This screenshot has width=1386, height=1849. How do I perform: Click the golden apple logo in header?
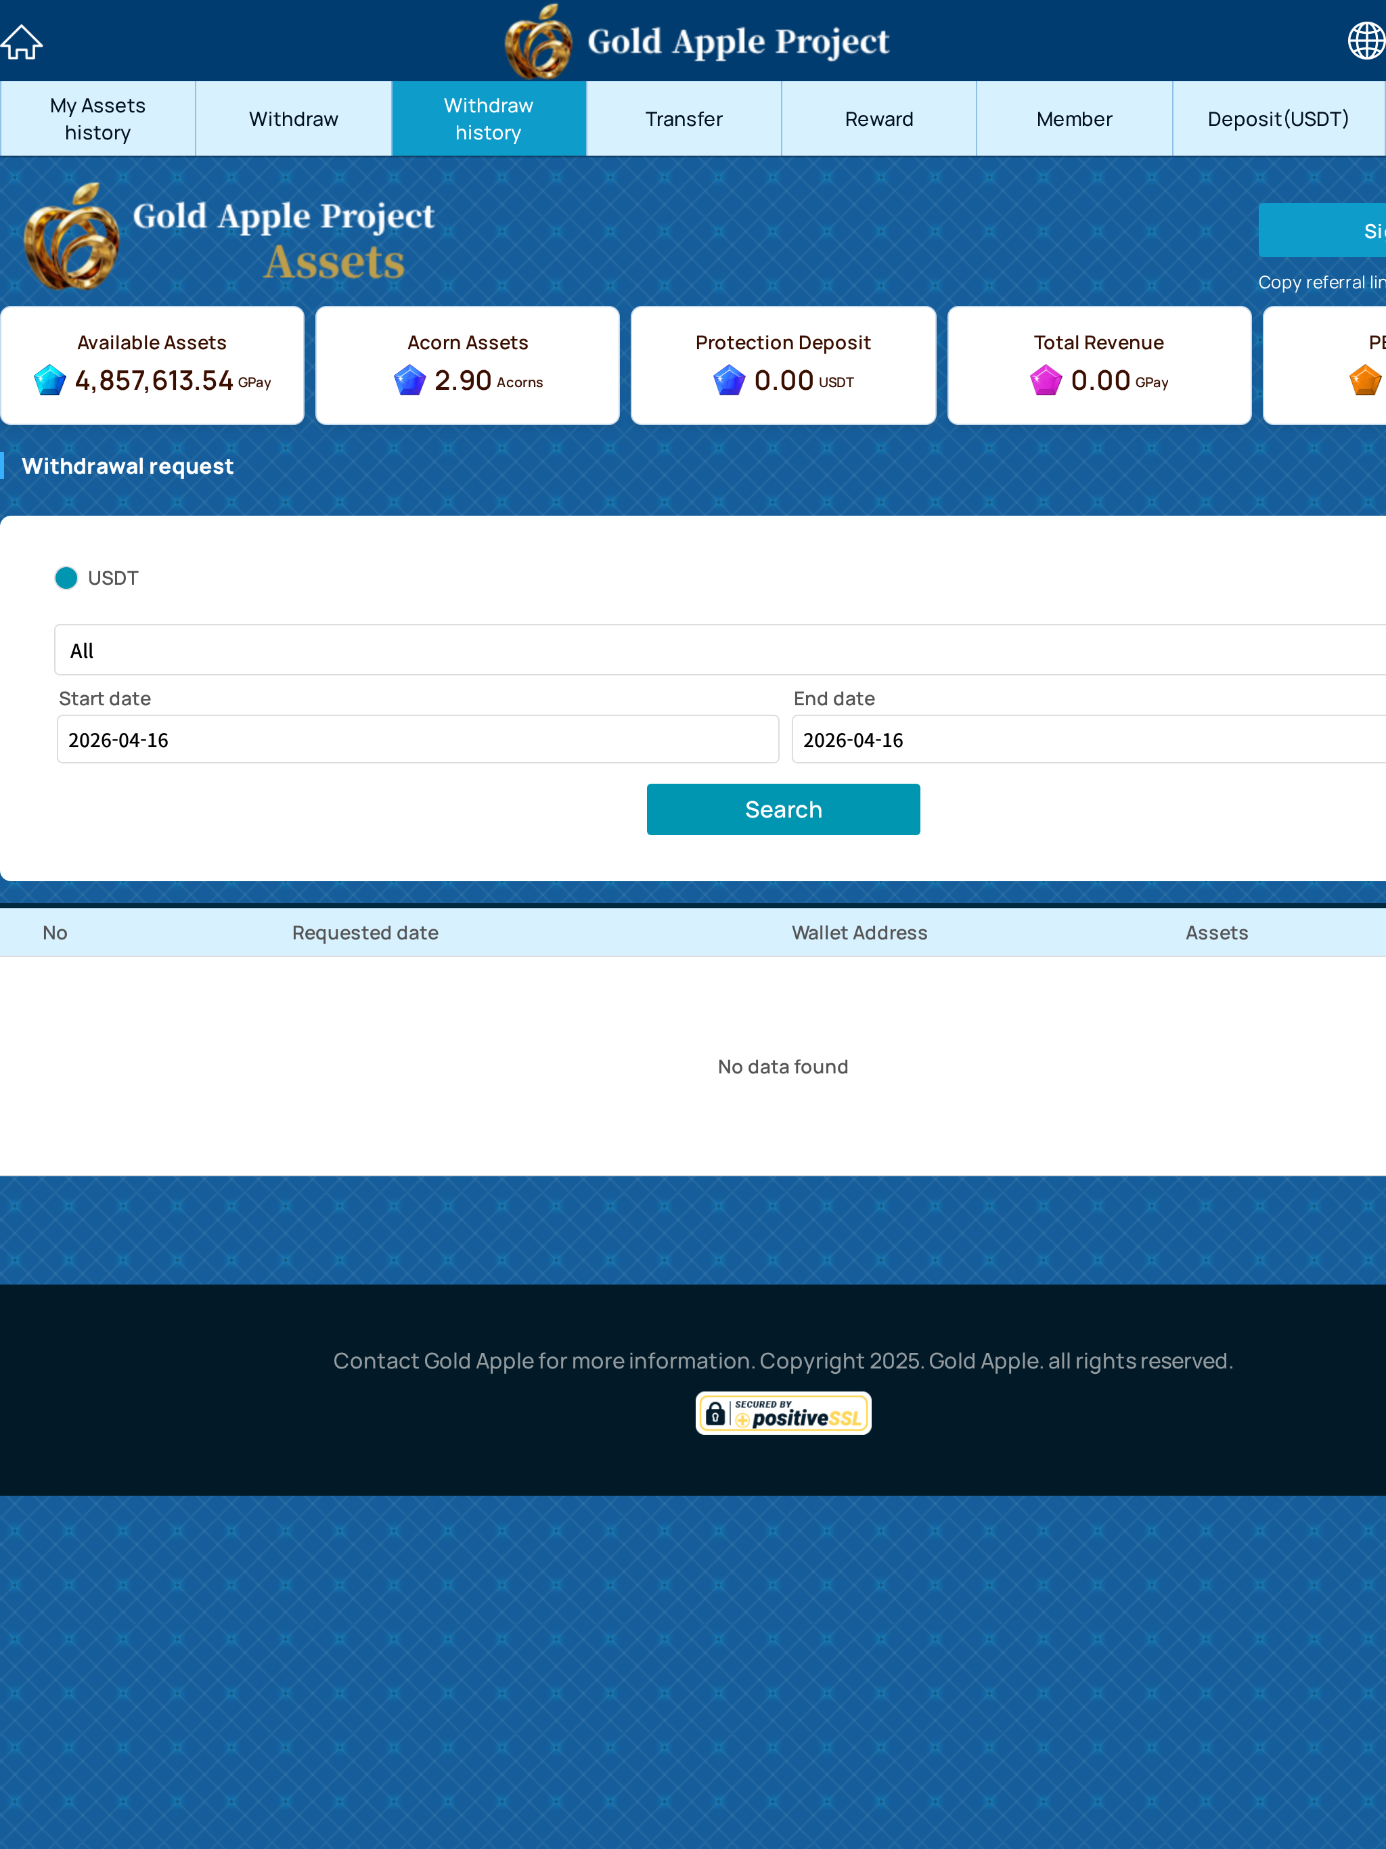pyautogui.click(x=539, y=42)
